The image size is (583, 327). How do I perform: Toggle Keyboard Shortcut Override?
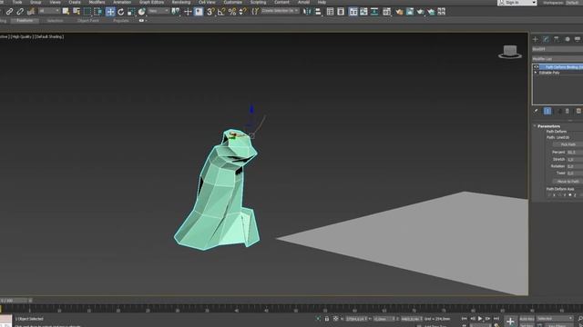[199, 12]
